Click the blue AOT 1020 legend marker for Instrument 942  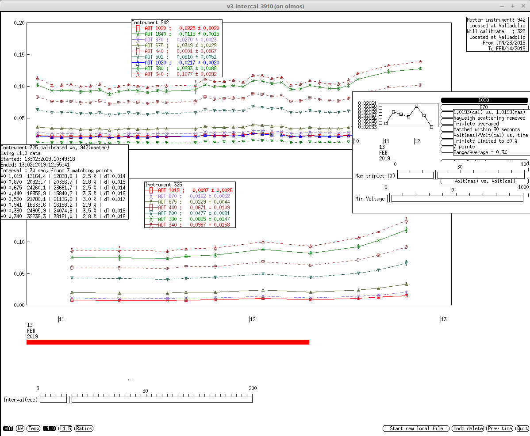tap(138, 63)
